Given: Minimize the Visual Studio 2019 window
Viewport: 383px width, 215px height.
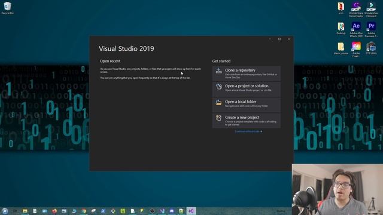Looking at the screenshot, I should tap(270, 39).
